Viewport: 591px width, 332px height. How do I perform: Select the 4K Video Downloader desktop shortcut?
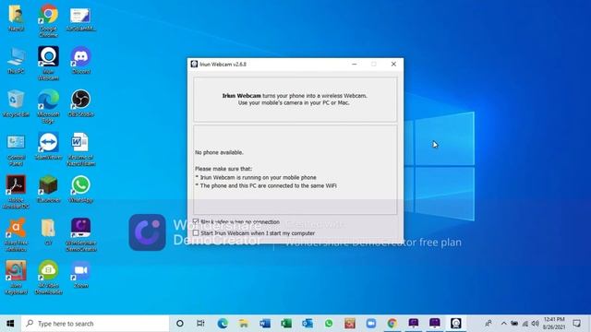[x=48, y=278]
